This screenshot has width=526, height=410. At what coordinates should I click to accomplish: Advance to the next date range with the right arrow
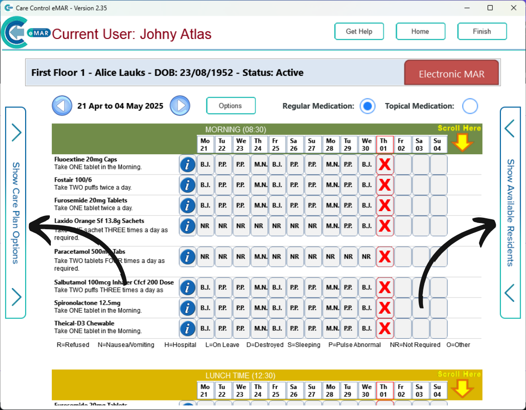coord(179,105)
